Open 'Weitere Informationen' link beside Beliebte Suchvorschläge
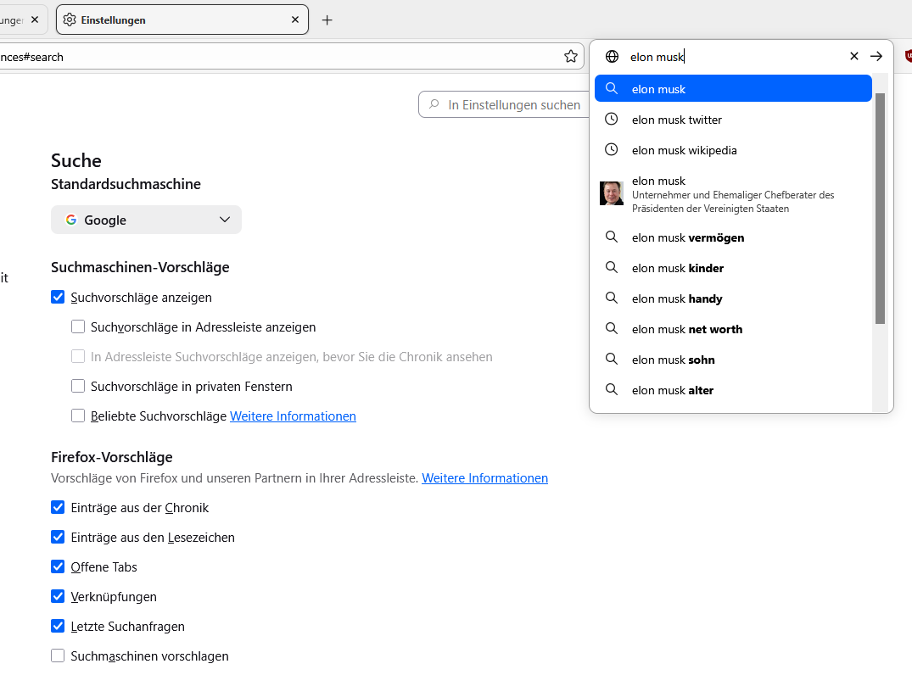912x675 pixels. (293, 416)
